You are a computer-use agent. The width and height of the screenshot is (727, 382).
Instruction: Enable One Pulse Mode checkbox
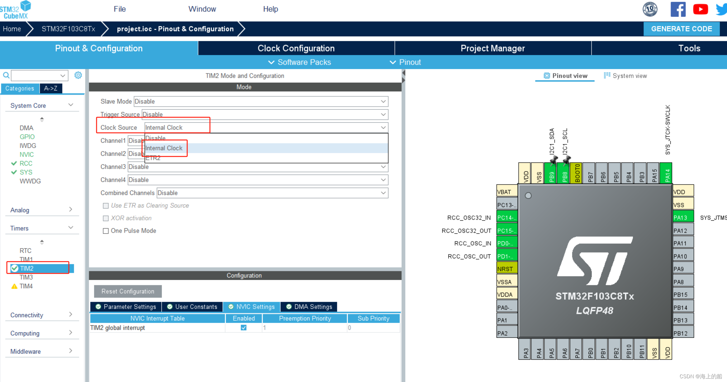106,231
